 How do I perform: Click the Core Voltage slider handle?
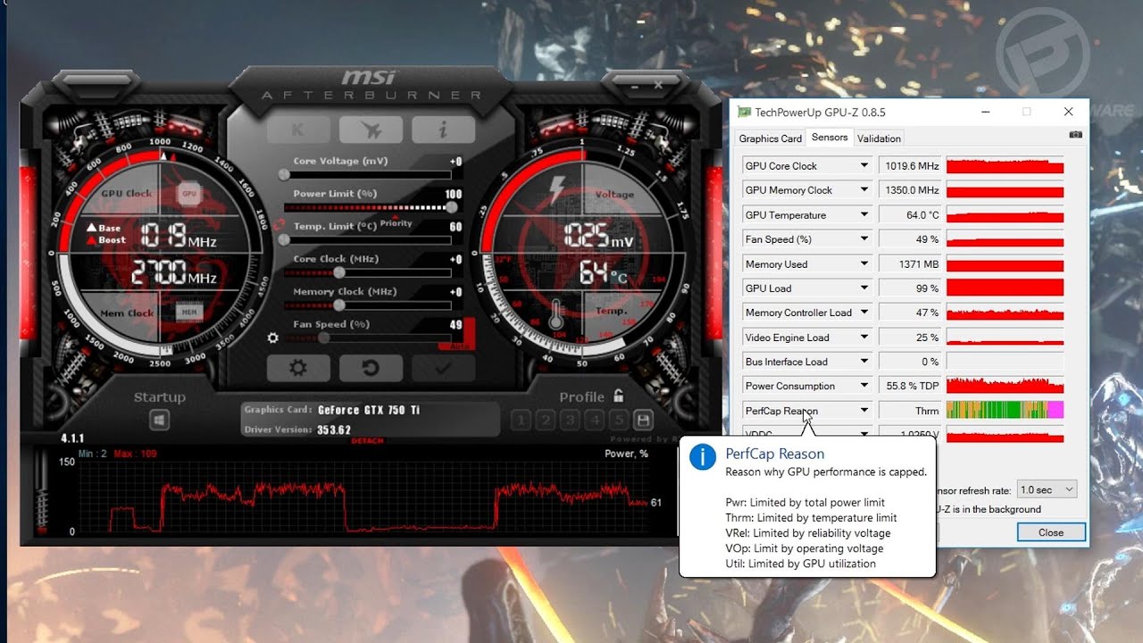[x=284, y=175]
